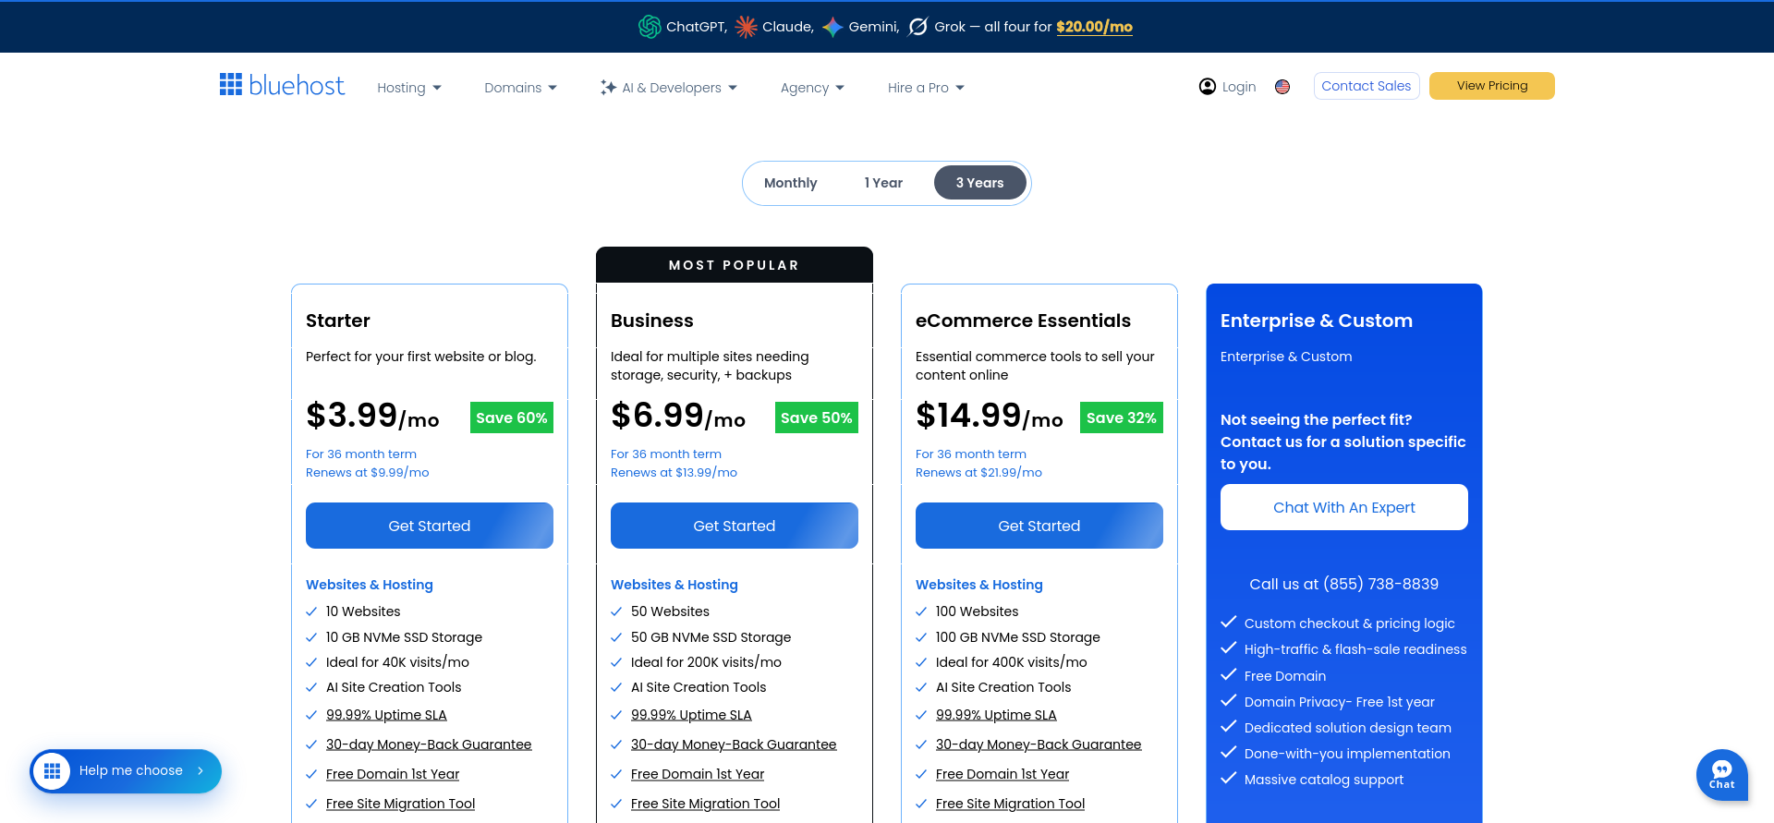Expand the Agency menu

pos(812,88)
